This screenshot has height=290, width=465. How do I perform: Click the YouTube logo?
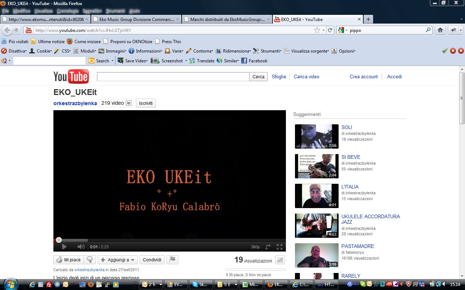pyautogui.click(x=71, y=76)
